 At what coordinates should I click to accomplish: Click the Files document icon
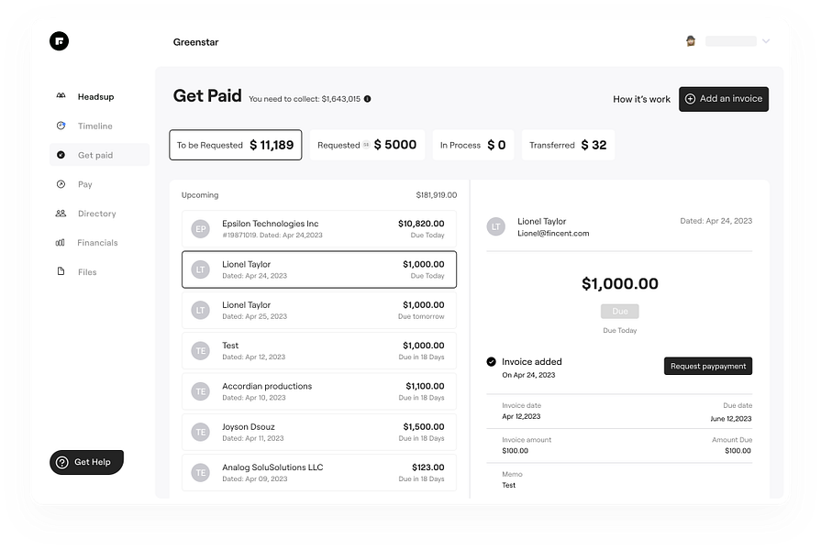(61, 272)
